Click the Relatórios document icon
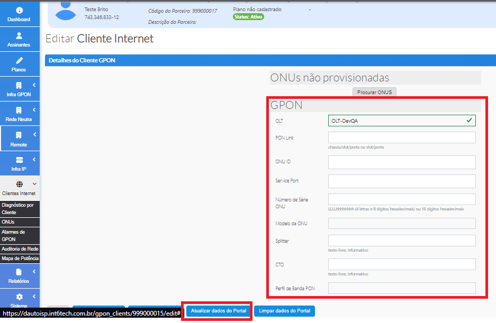Image resolution: width=496 pixels, height=323 pixels. tap(19, 272)
